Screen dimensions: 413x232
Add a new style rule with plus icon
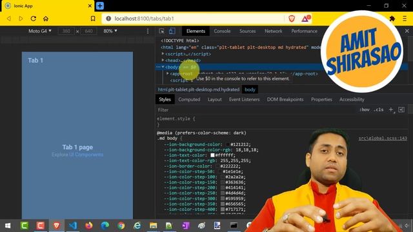coord(391,110)
